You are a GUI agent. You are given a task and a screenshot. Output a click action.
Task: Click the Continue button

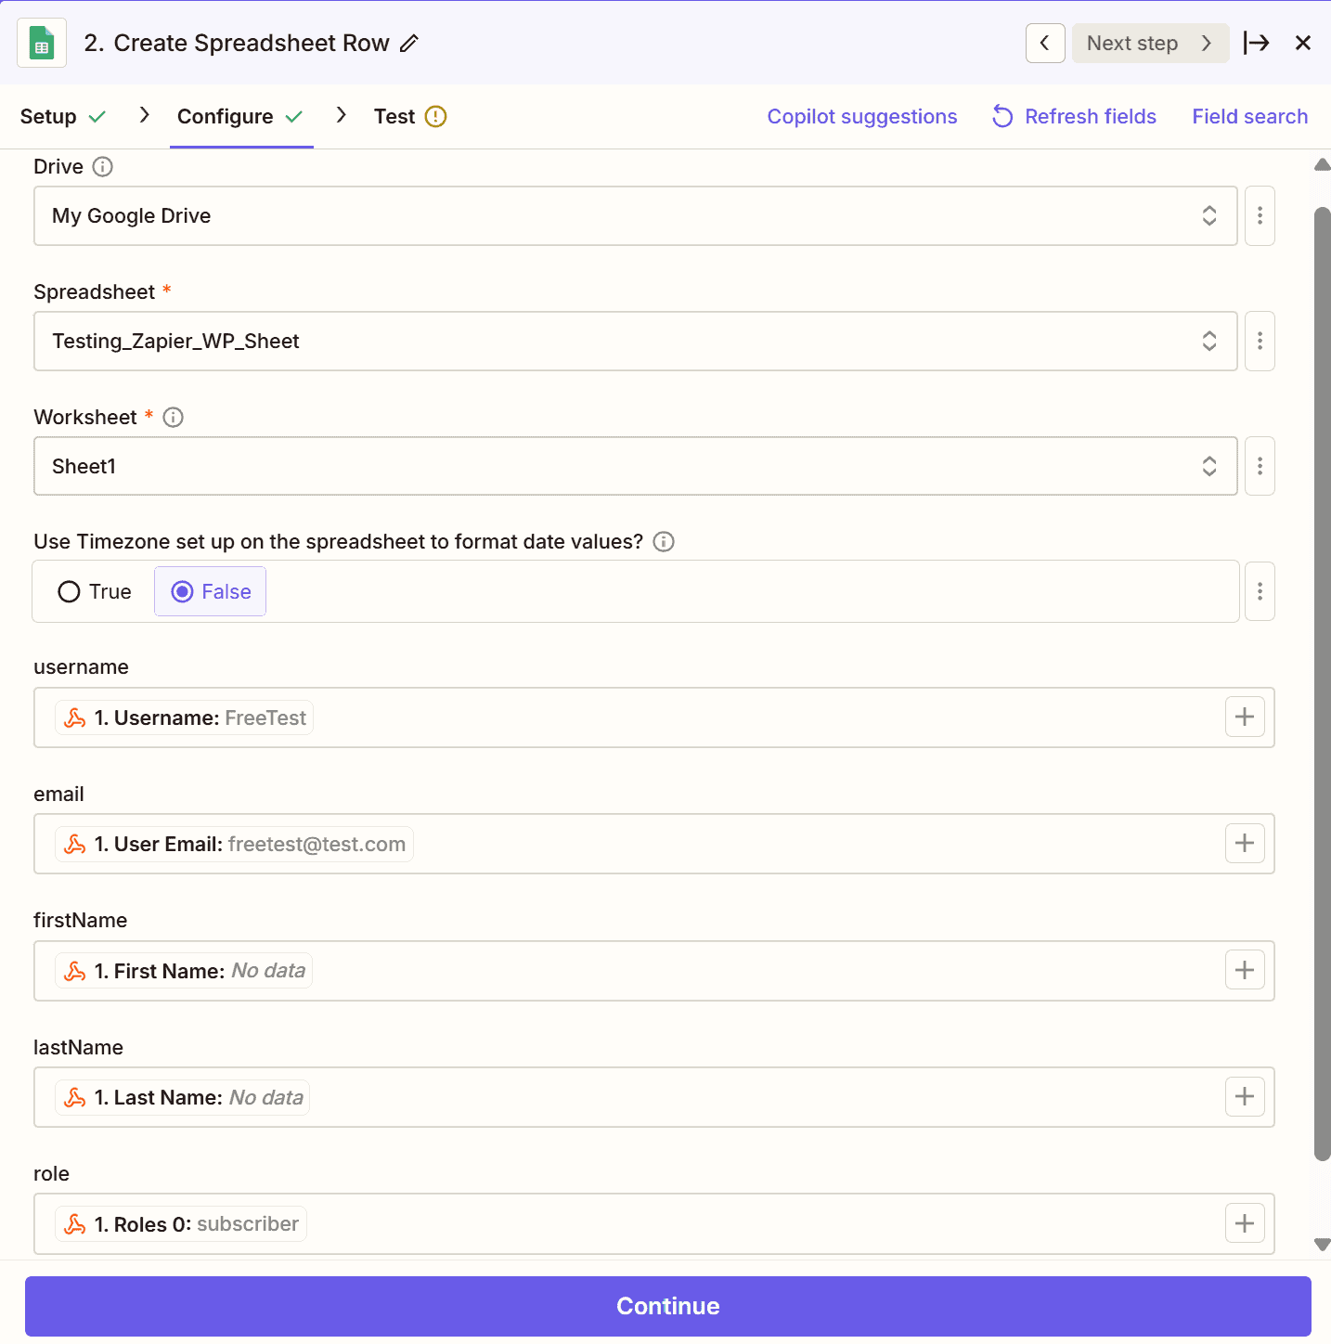point(668,1306)
